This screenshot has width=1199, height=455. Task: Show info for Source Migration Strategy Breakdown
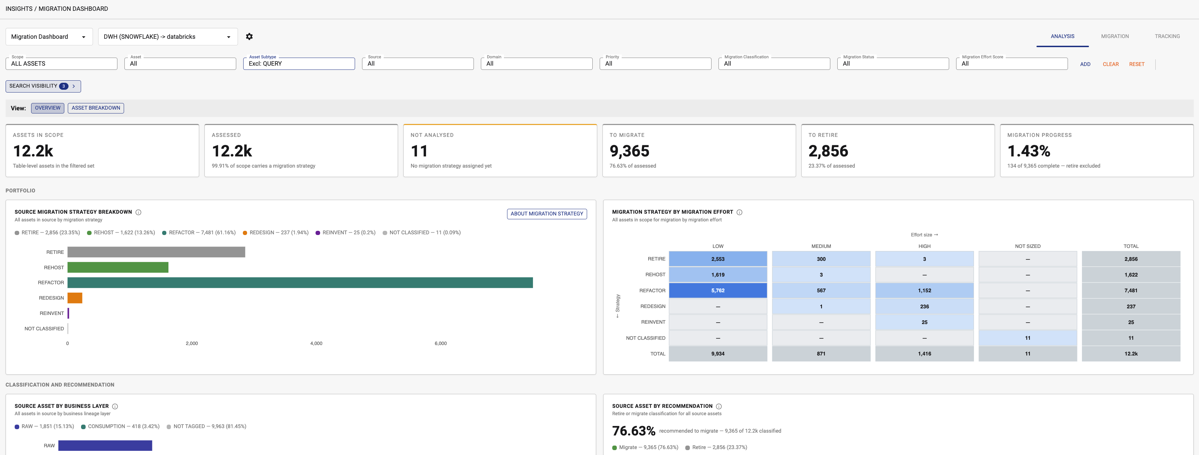point(138,212)
